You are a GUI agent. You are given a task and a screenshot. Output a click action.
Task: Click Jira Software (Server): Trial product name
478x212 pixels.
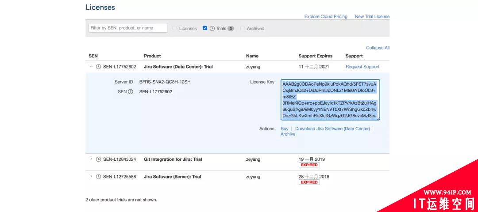point(172,176)
